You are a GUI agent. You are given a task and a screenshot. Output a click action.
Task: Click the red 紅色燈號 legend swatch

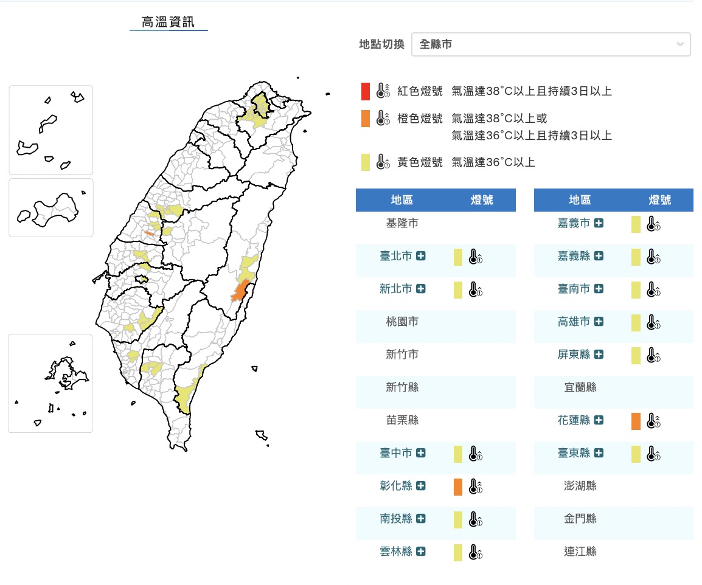(x=366, y=91)
